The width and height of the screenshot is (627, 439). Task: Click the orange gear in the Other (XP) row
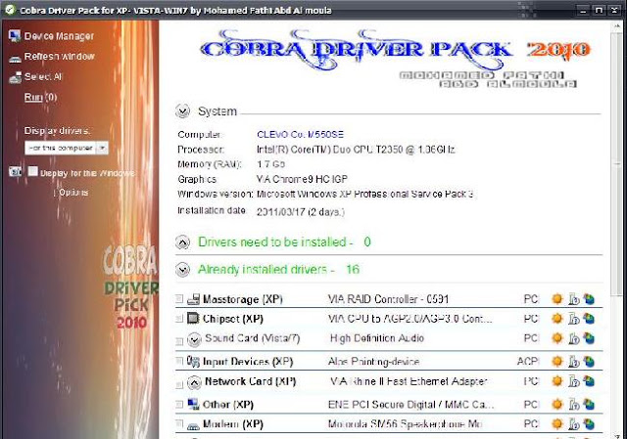coord(557,404)
